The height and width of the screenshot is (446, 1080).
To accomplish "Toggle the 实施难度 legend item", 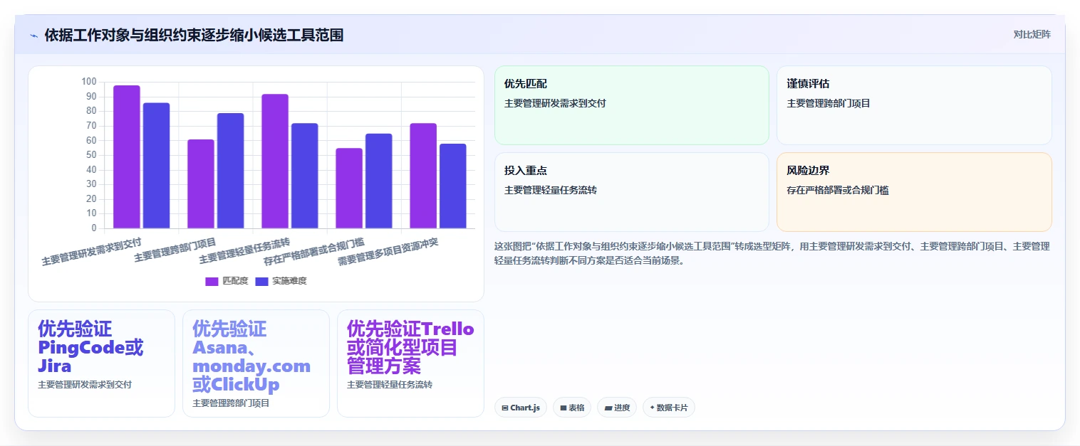I will pos(281,281).
